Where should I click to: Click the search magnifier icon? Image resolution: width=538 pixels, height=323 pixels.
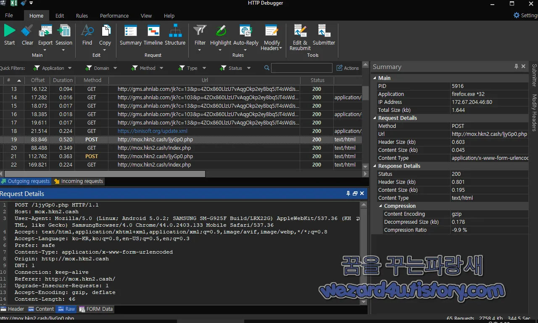(x=267, y=68)
